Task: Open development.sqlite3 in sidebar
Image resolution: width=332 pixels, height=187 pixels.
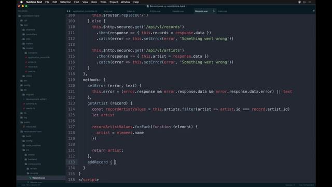Action: pos(35,99)
